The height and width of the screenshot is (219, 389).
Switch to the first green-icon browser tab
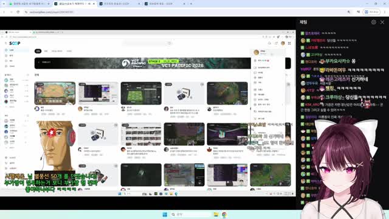tap(29, 4)
